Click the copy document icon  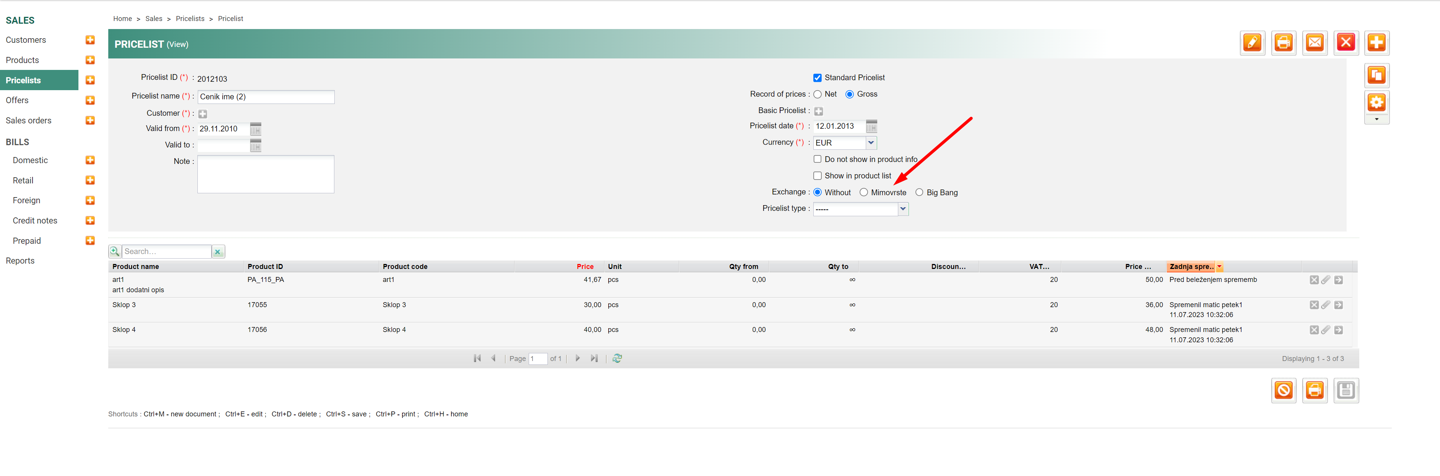coord(1376,75)
